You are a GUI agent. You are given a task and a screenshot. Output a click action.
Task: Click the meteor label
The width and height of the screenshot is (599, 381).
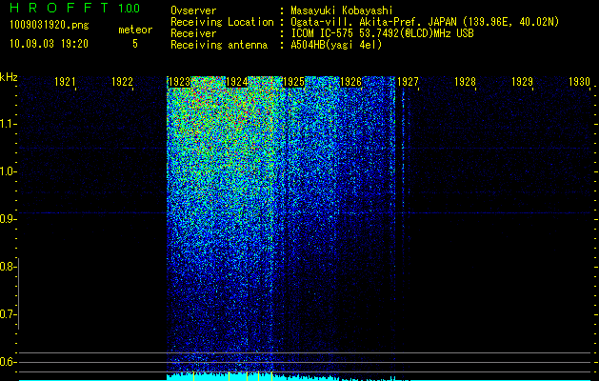135,30
